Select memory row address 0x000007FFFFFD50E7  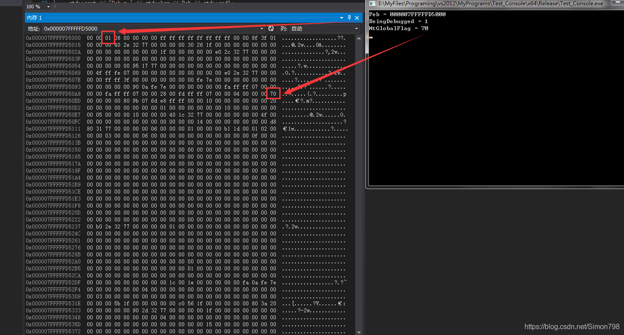pyautogui.click(x=53, y=115)
